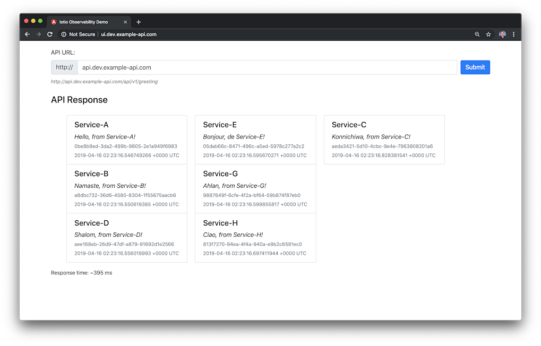Click the http:// prefix label
541x346 pixels.
coord(64,67)
